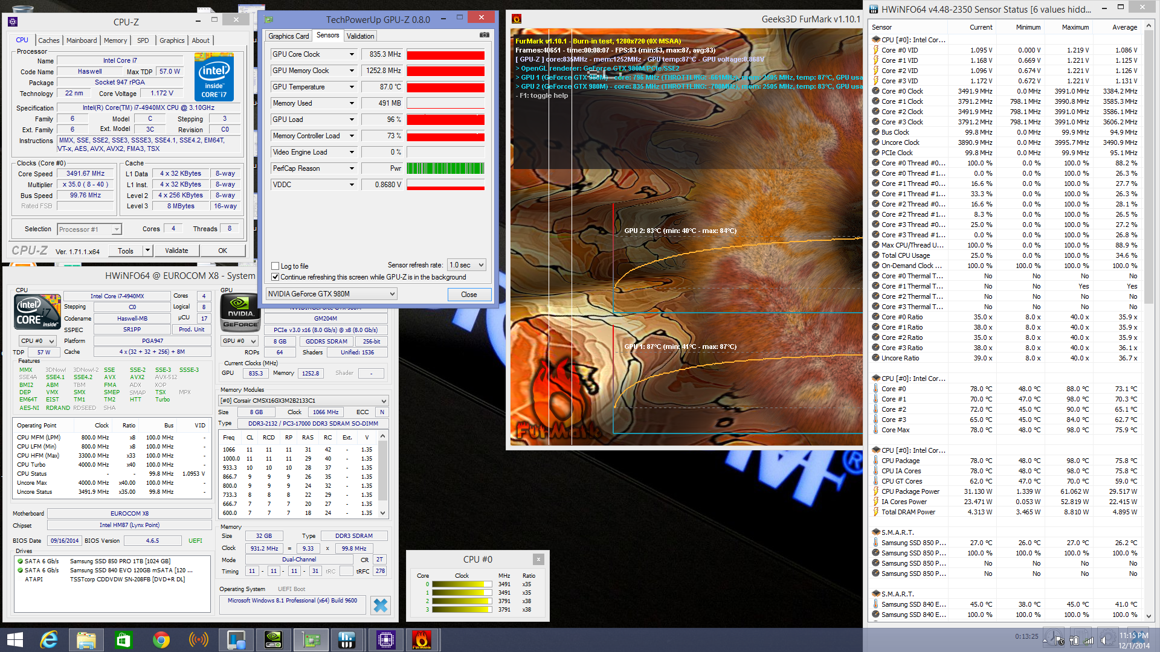Click the NVIDIA GeForce logo in HWiNFO summary
Image resolution: width=1160 pixels, height=652 pixels.
click(240, 312)
